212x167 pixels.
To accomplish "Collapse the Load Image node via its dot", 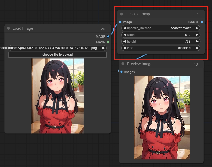I will click(9, 28).
